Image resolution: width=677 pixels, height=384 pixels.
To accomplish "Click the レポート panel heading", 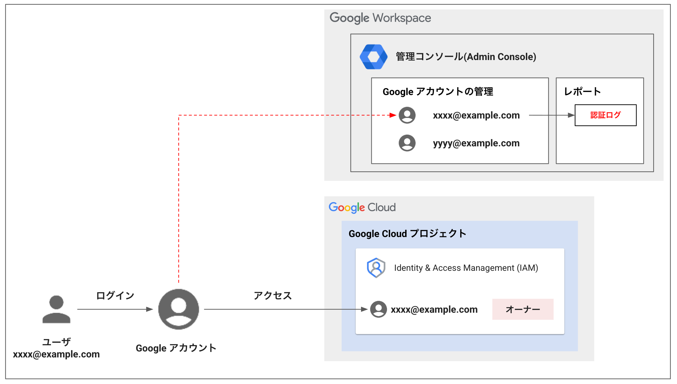I will (x=582, y=92).
